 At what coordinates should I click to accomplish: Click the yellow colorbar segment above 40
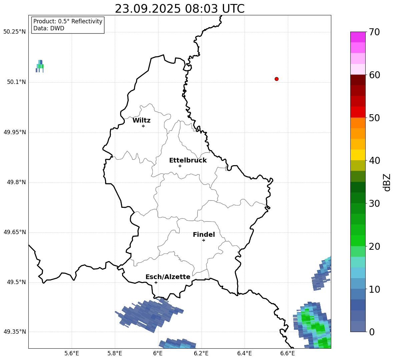tap(358, 155)
